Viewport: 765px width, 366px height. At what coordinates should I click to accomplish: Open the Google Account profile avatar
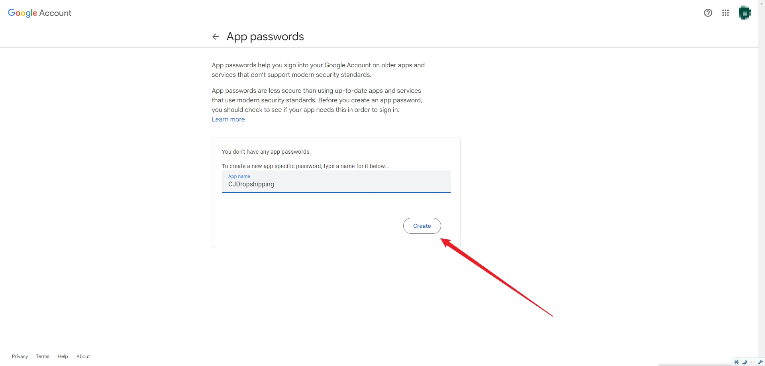[x=745, y=13]
